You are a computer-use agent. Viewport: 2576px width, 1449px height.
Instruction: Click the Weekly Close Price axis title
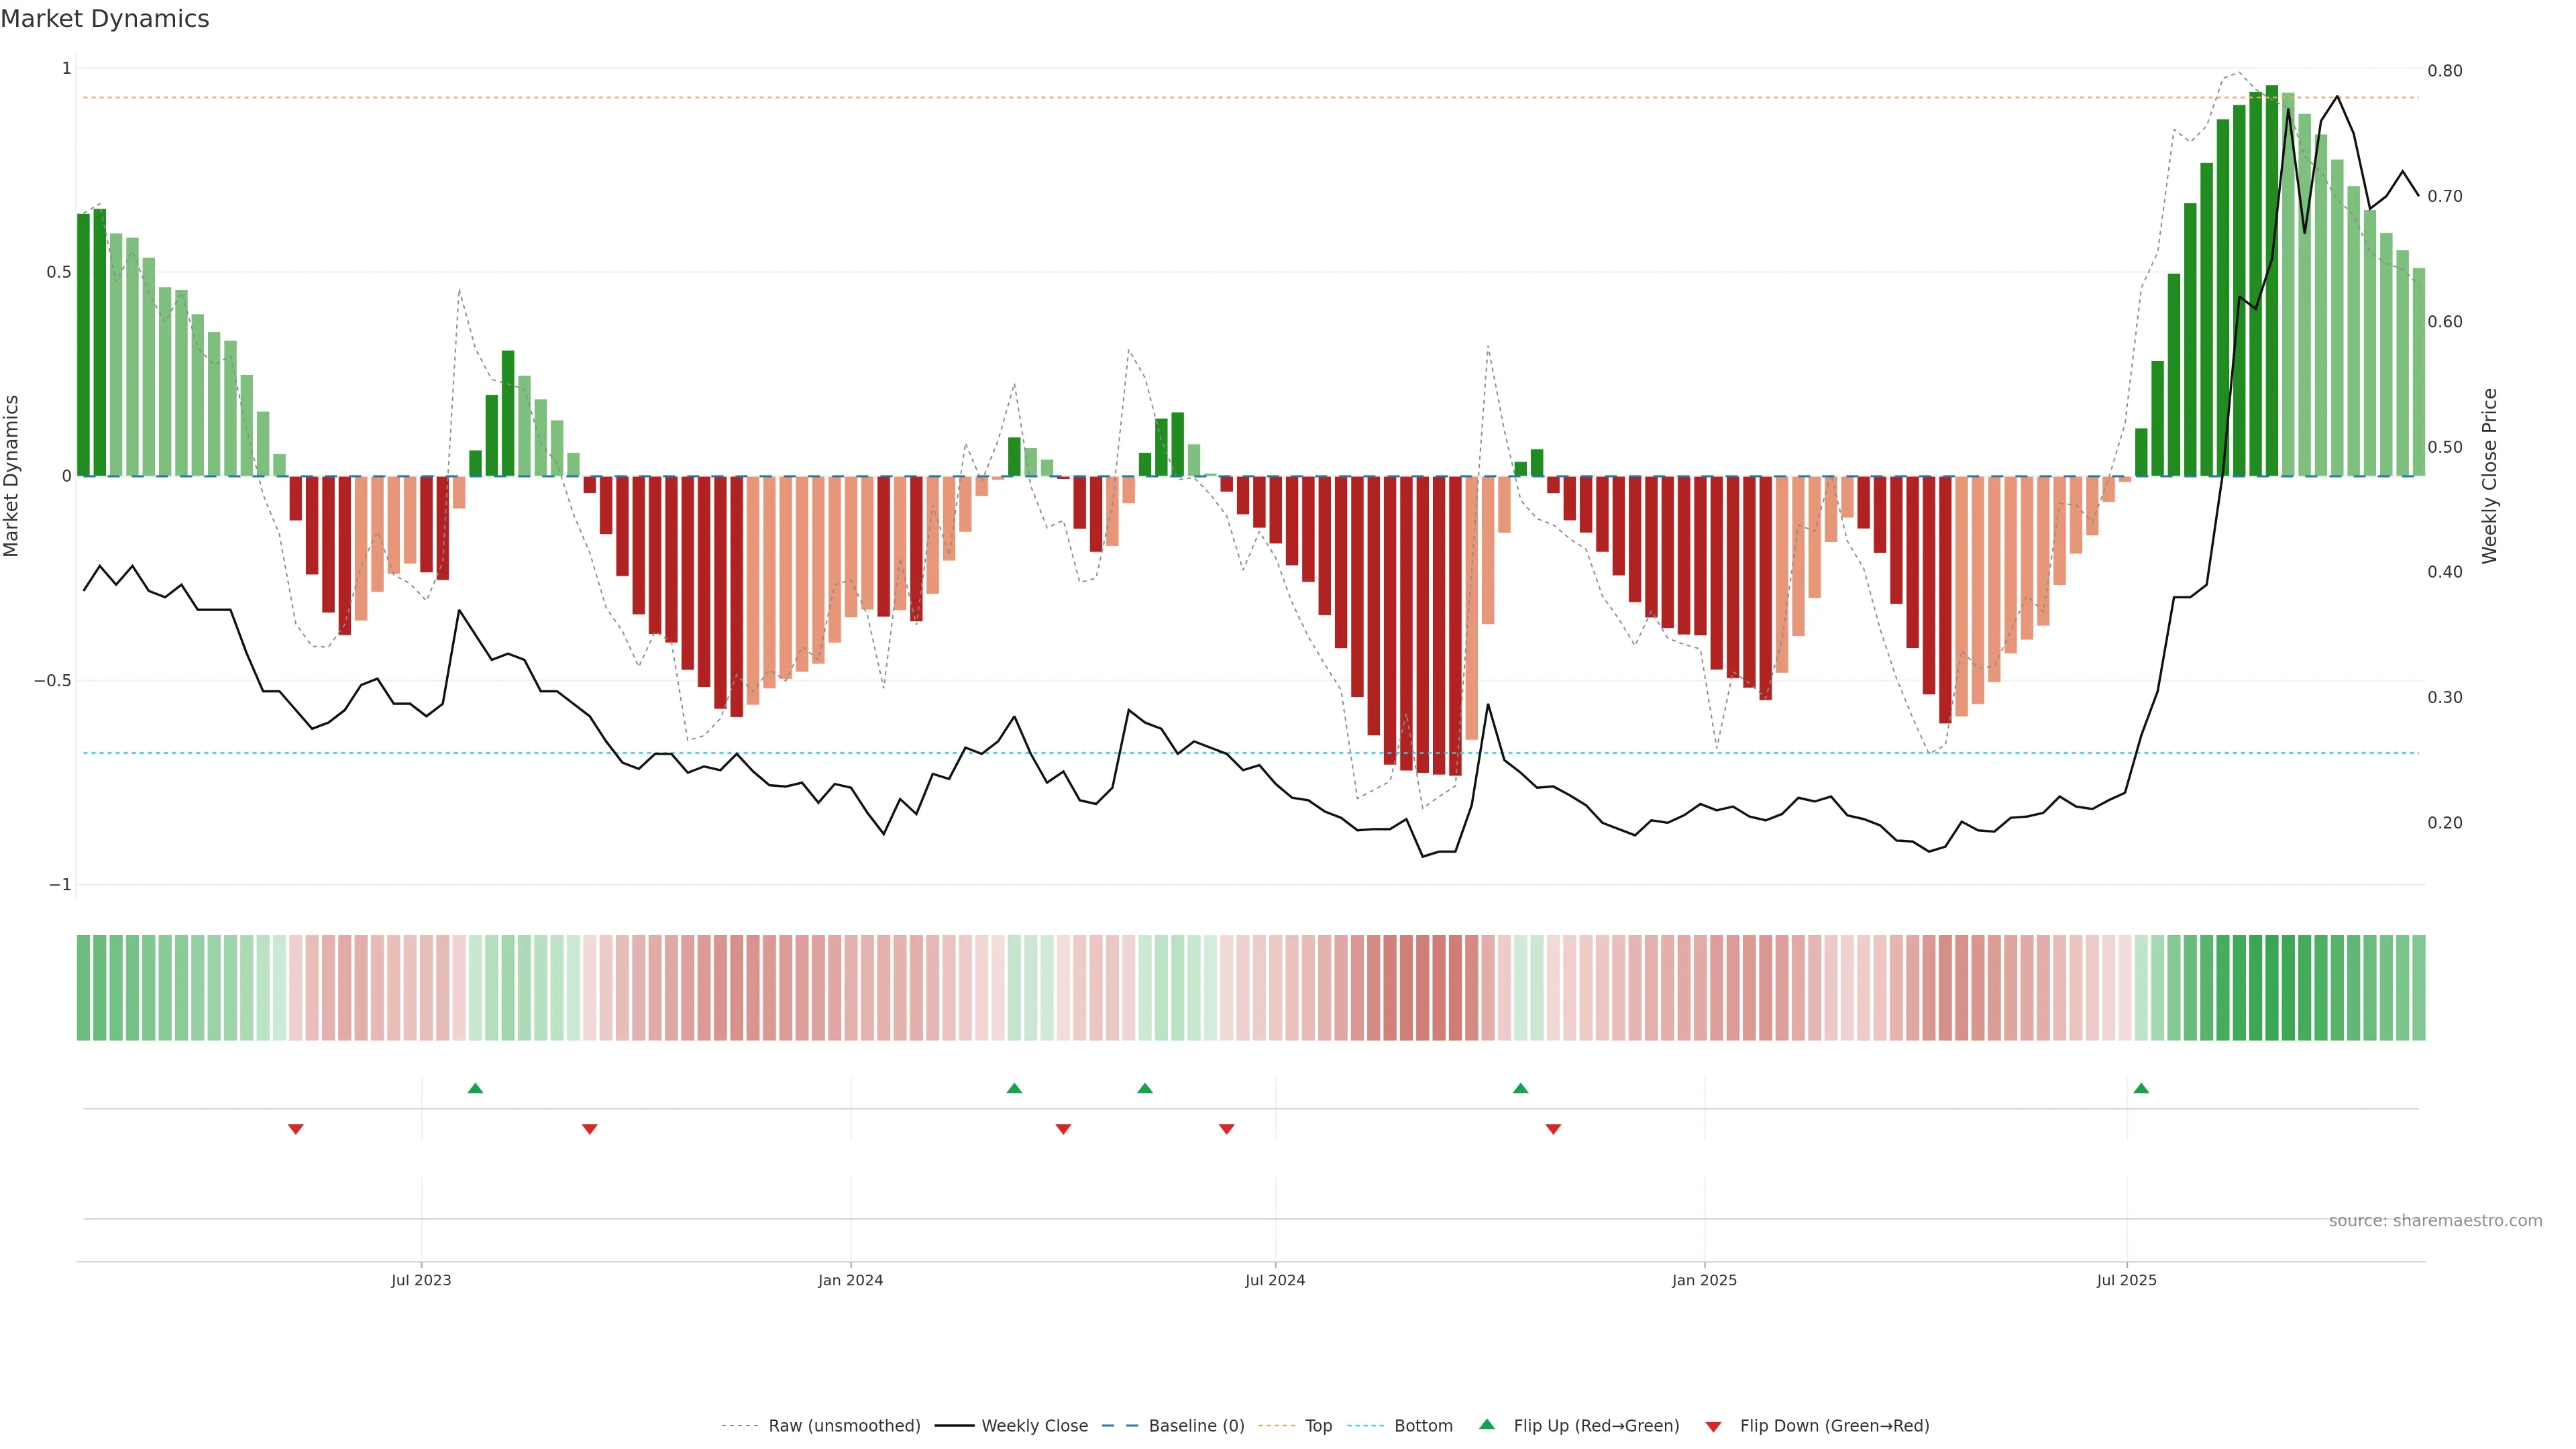[2489, 476]
